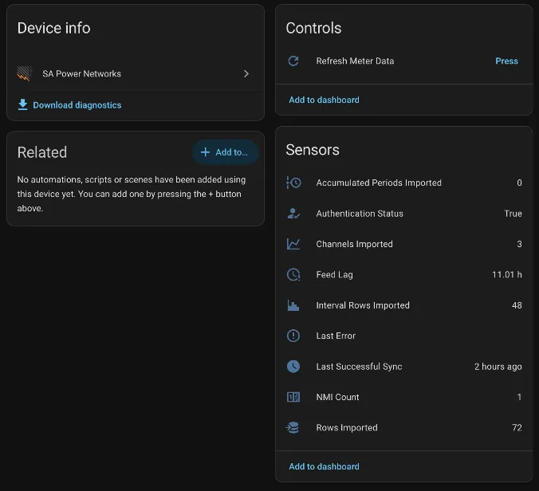The image size is (539, 491).
Task: Click NMI Count counter icon
Action: pos(293,397)
